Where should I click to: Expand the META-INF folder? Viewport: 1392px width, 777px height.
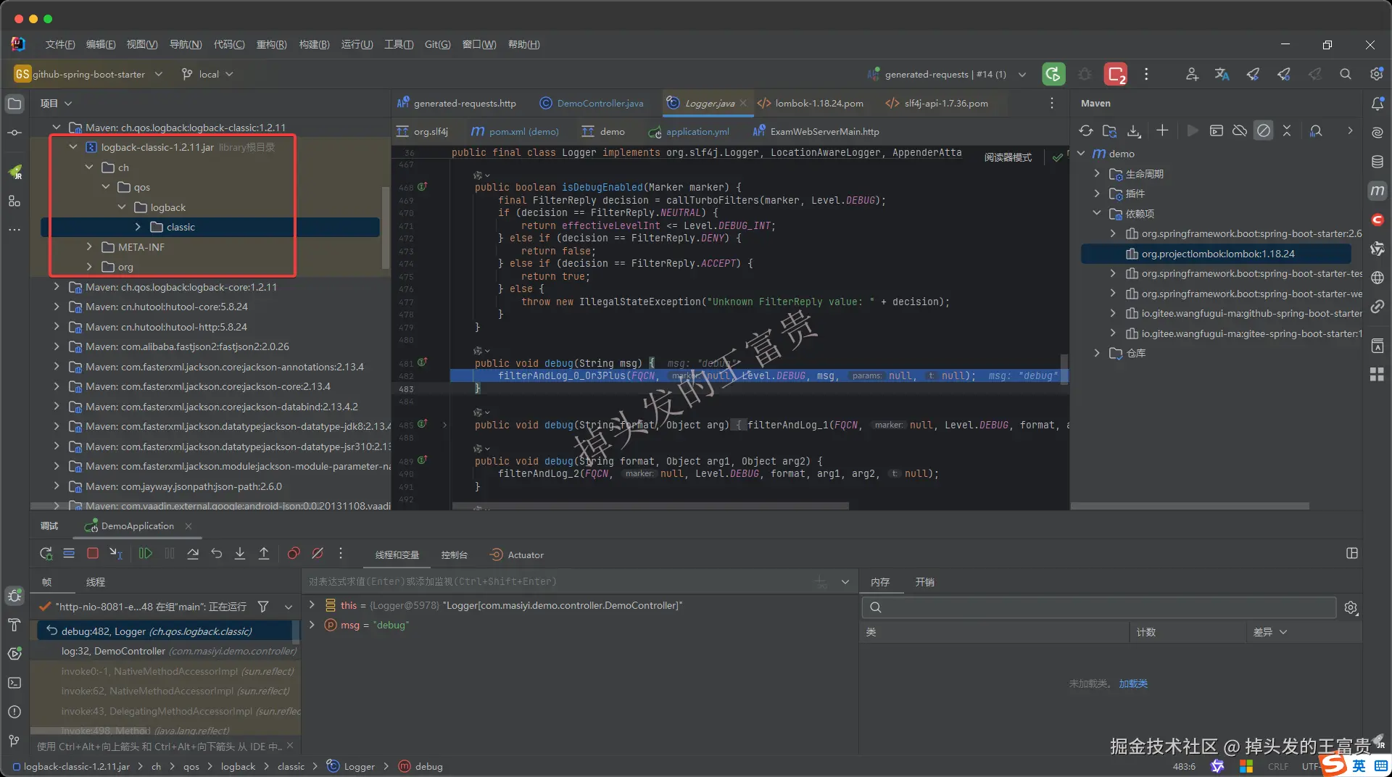89,247
